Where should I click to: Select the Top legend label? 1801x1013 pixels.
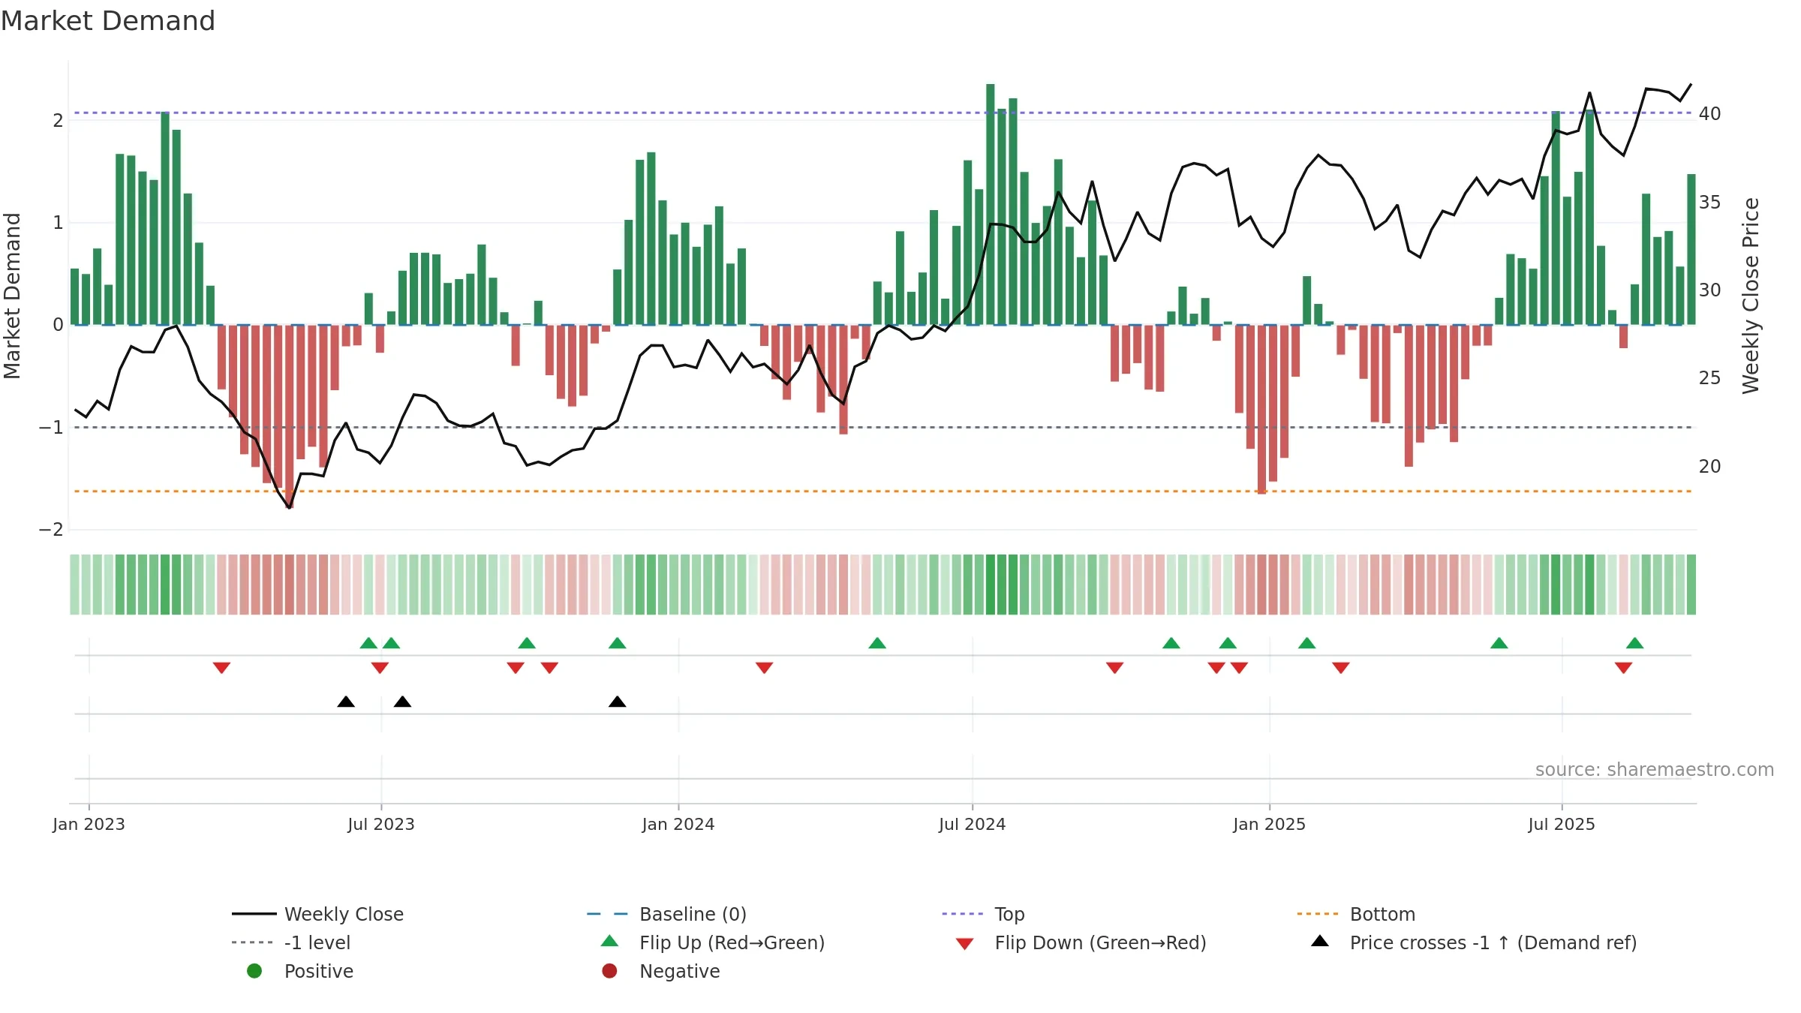click(1009, 914)
